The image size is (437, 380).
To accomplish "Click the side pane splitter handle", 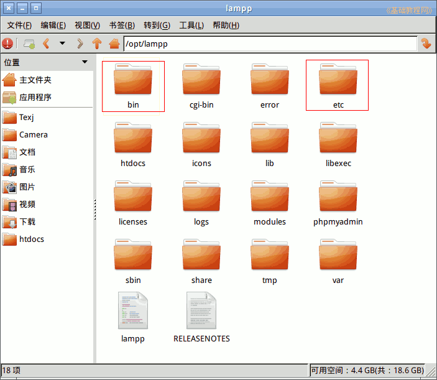I will 94,210.
